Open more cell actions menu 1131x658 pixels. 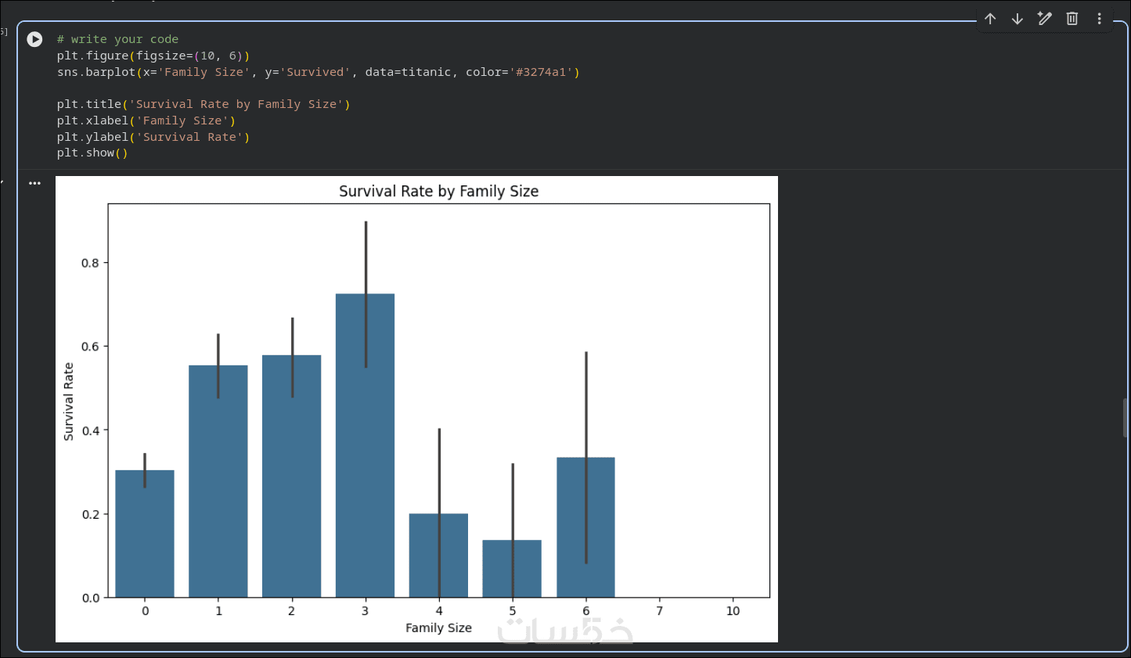coord(1099,19)
